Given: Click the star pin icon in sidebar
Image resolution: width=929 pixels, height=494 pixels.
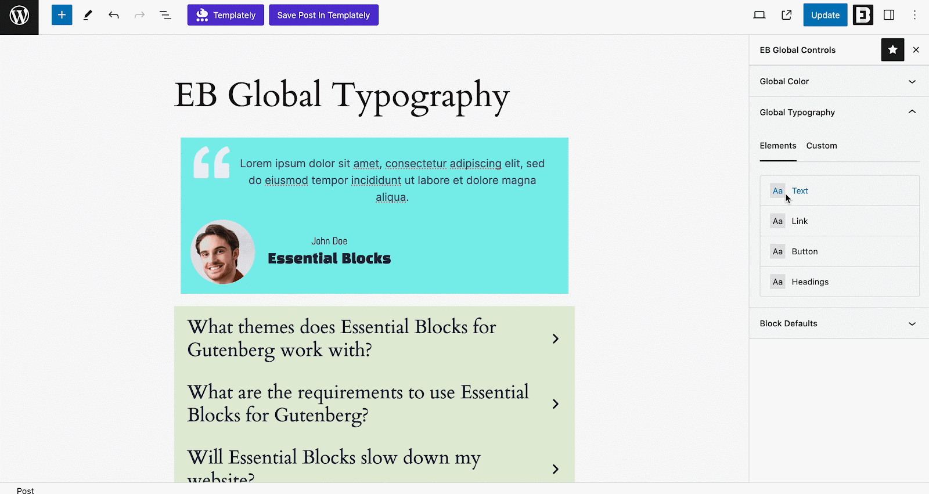Looking at the screenshot, I should [x=893, y=50].
